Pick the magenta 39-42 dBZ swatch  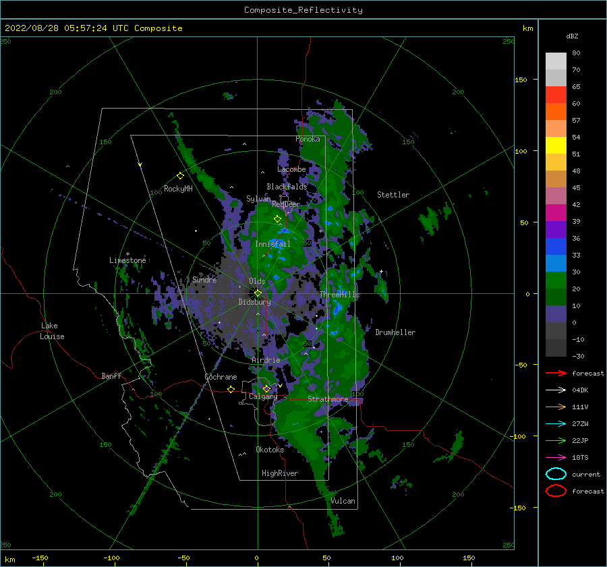tap(556, 213)
